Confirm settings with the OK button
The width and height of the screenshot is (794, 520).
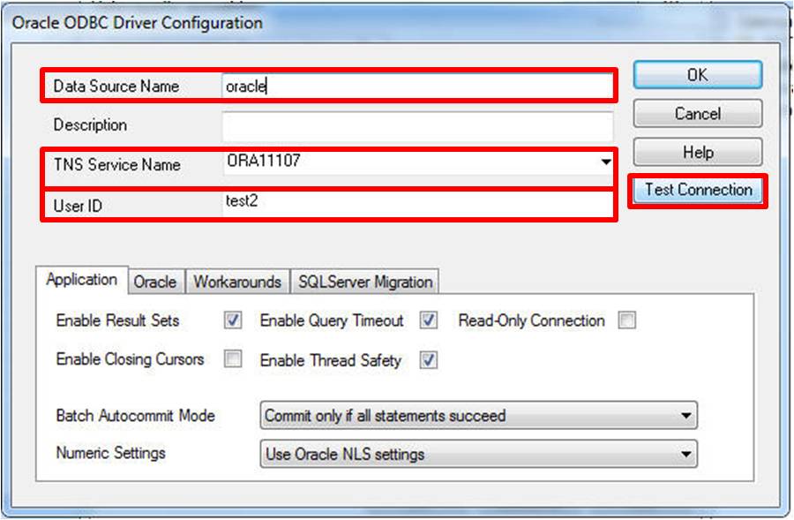coord(697,74)
